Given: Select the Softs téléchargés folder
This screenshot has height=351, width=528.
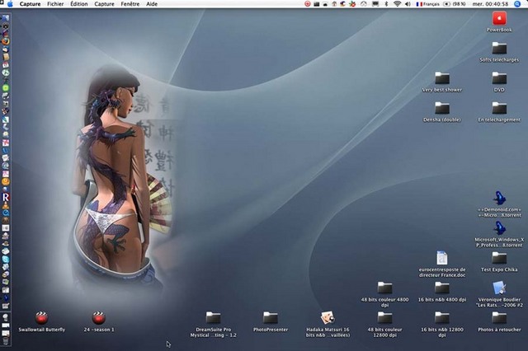Looking at the screenshot, I should click(x=499, y=52).
